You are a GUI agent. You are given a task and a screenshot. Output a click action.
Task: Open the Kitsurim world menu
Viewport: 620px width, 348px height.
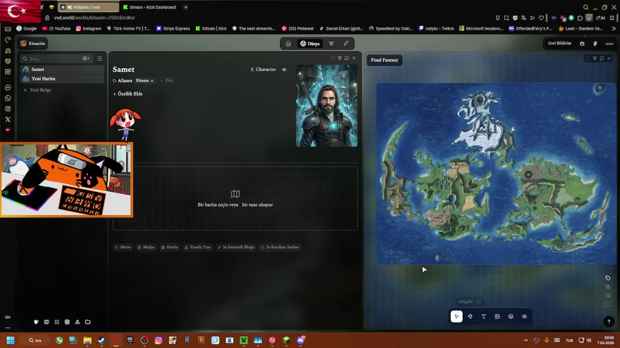[32, 43]
